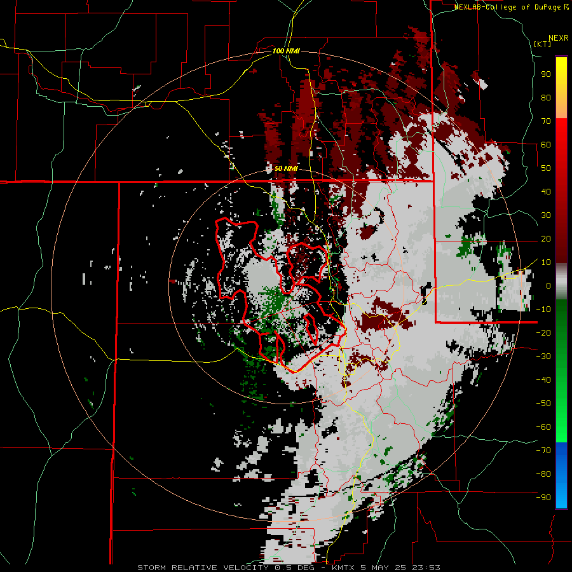Click the '0' value on the velocity scale
This screenshot has height=572, width=572.
tap(548, 285)
